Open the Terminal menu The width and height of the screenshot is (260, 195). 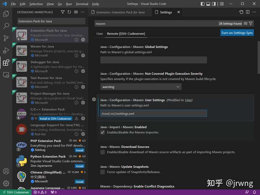[x=82, y=4]
